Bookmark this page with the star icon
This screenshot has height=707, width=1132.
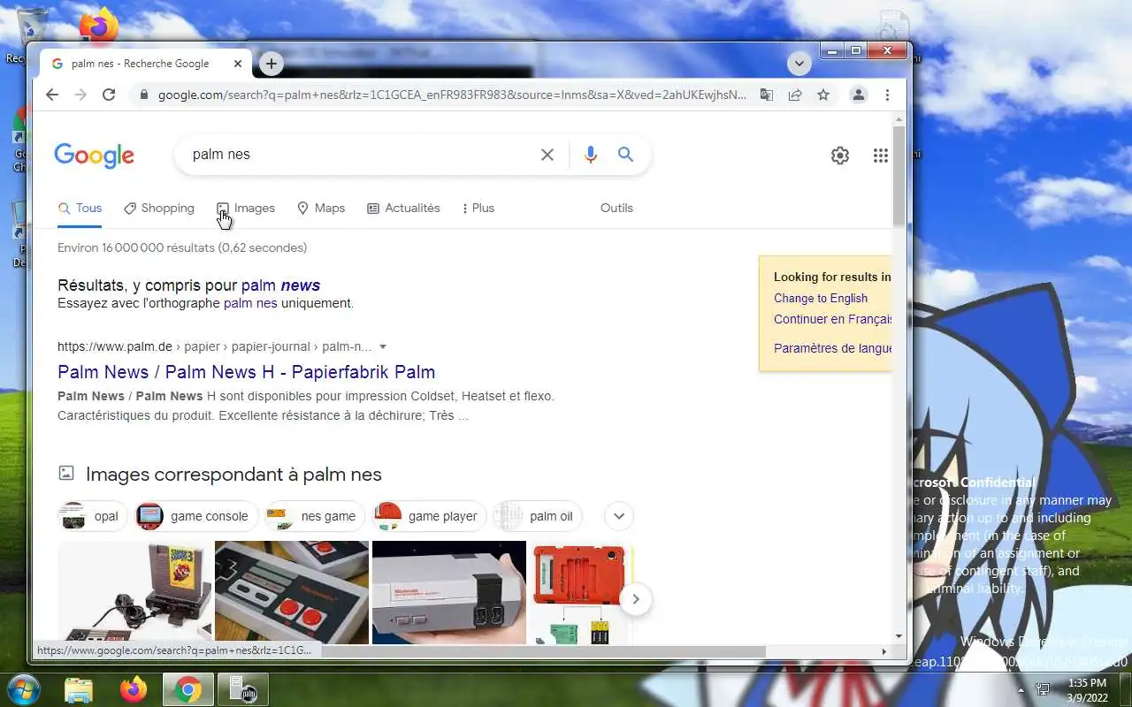pos(823,95)
